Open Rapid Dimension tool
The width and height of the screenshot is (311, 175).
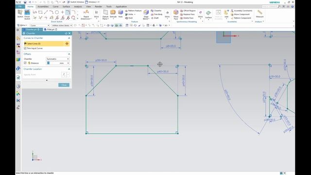pyautogui.click(x=86, y=15)
